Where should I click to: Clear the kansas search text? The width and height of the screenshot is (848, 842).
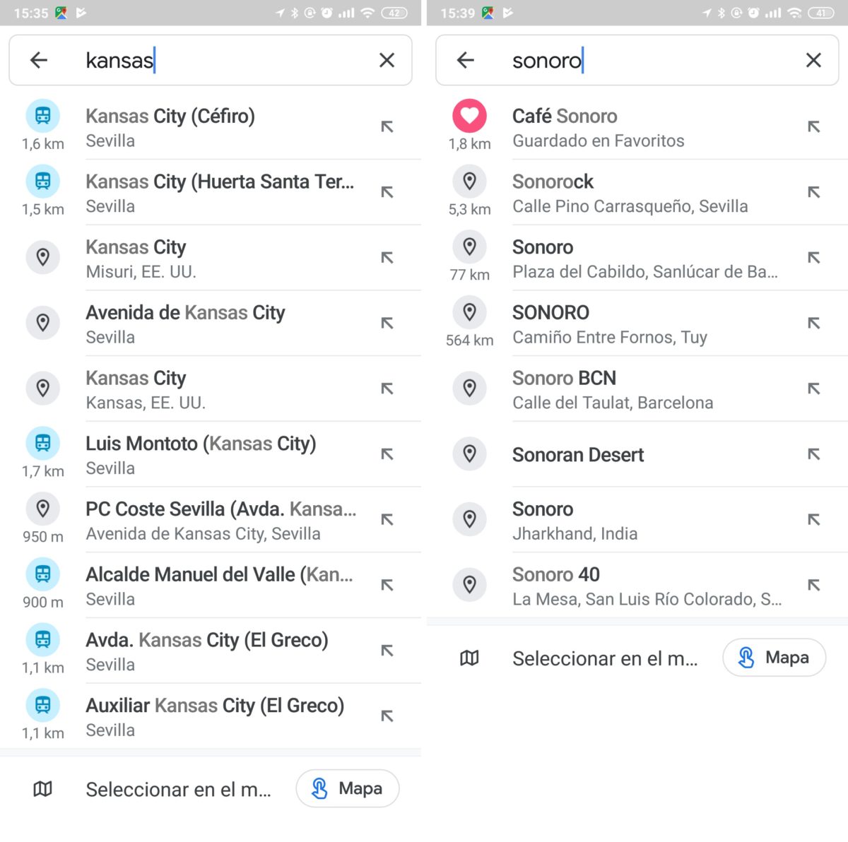[x=387, y=61]
